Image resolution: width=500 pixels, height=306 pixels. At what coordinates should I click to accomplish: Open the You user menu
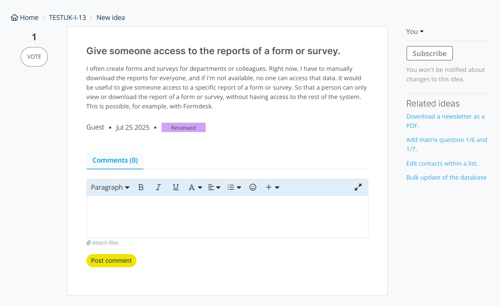pyautogui.click(x=415, y=32)
